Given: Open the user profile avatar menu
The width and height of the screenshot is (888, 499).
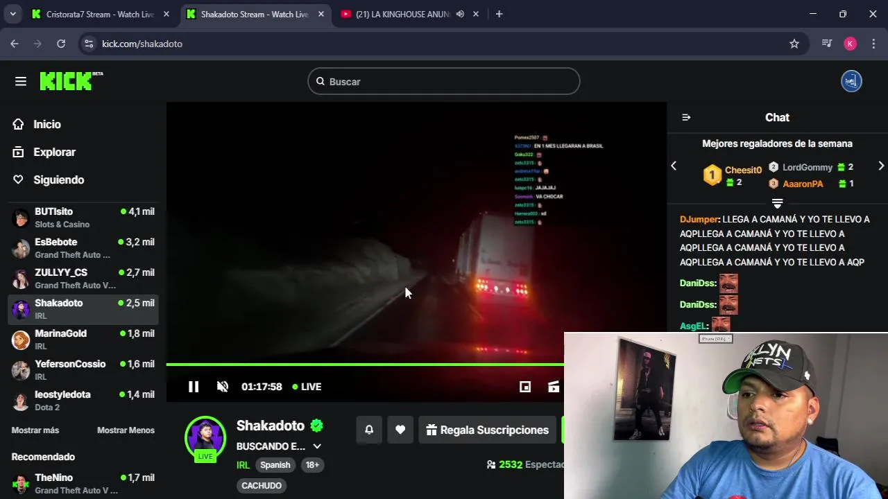Looking at the screenshot, I should click(851, 81).
